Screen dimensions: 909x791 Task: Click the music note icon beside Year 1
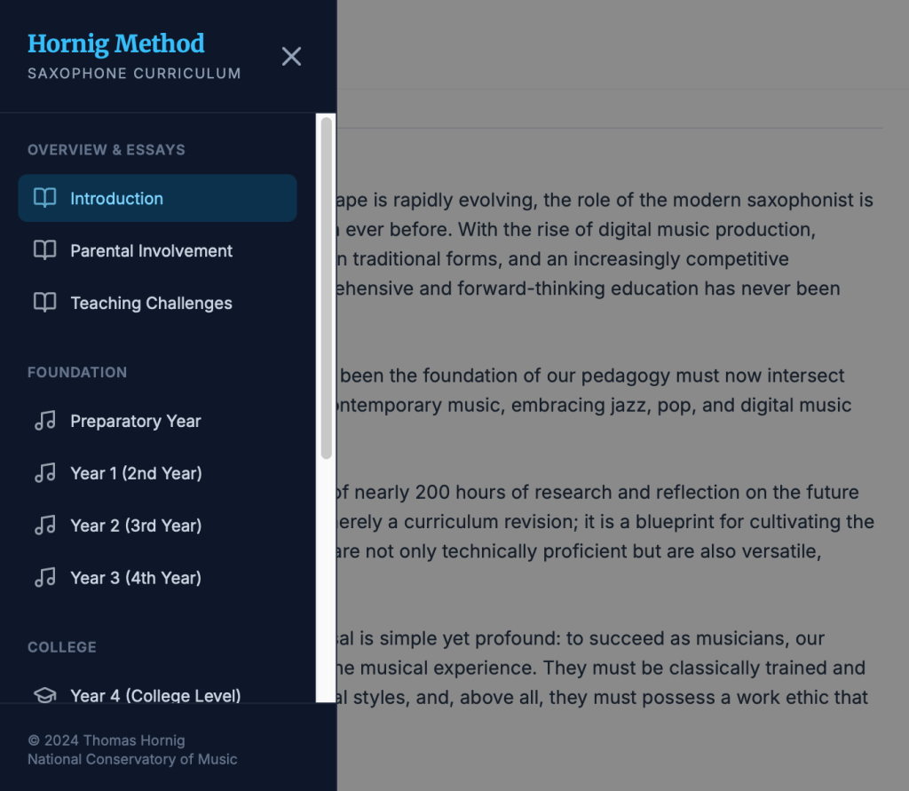[x=44, y=473]
